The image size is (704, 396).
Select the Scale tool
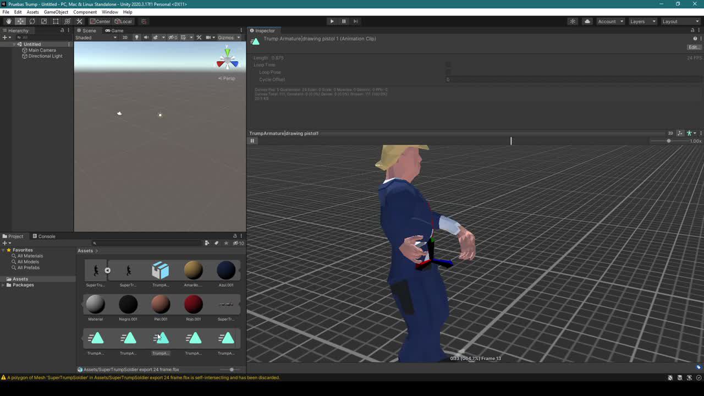[44, 21]
